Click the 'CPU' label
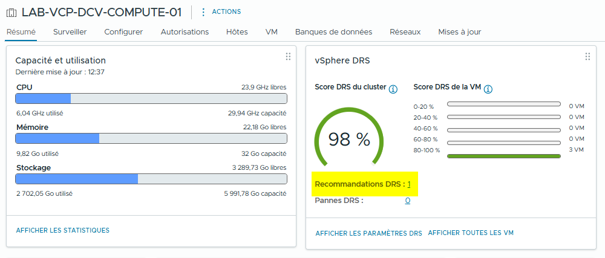 (24, 88)
